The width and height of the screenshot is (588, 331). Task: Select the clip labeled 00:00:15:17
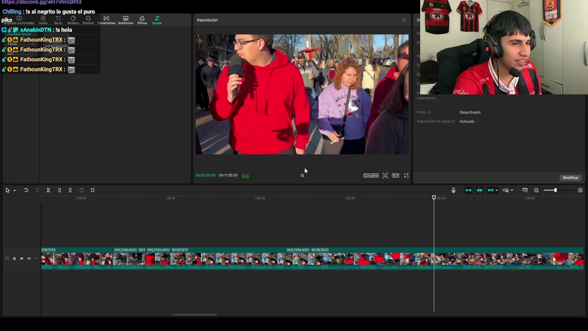coord(215,258)
